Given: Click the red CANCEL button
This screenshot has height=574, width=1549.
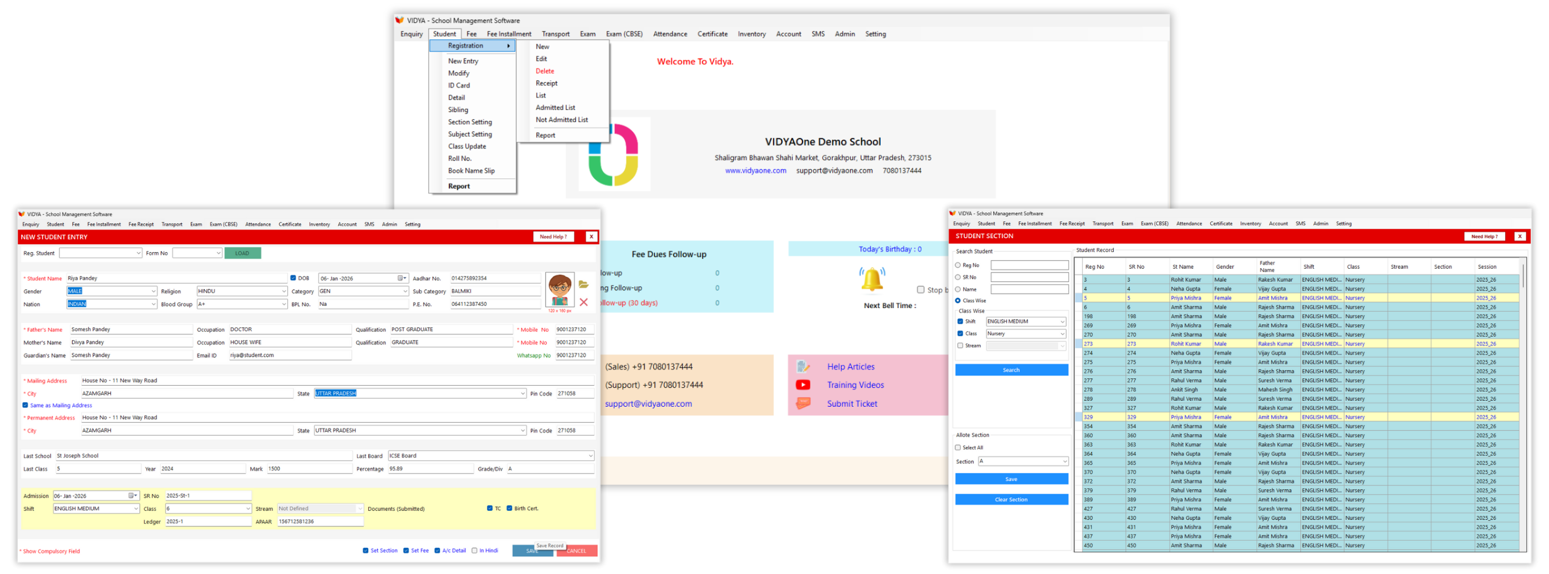Looking at the screenshot, I should tap(576, 551).
